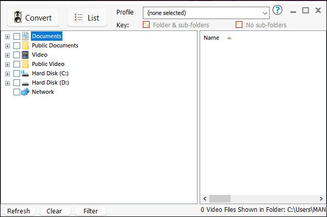327x217 pixels.
Task: Click the Network globe icon
Action: 25,92
